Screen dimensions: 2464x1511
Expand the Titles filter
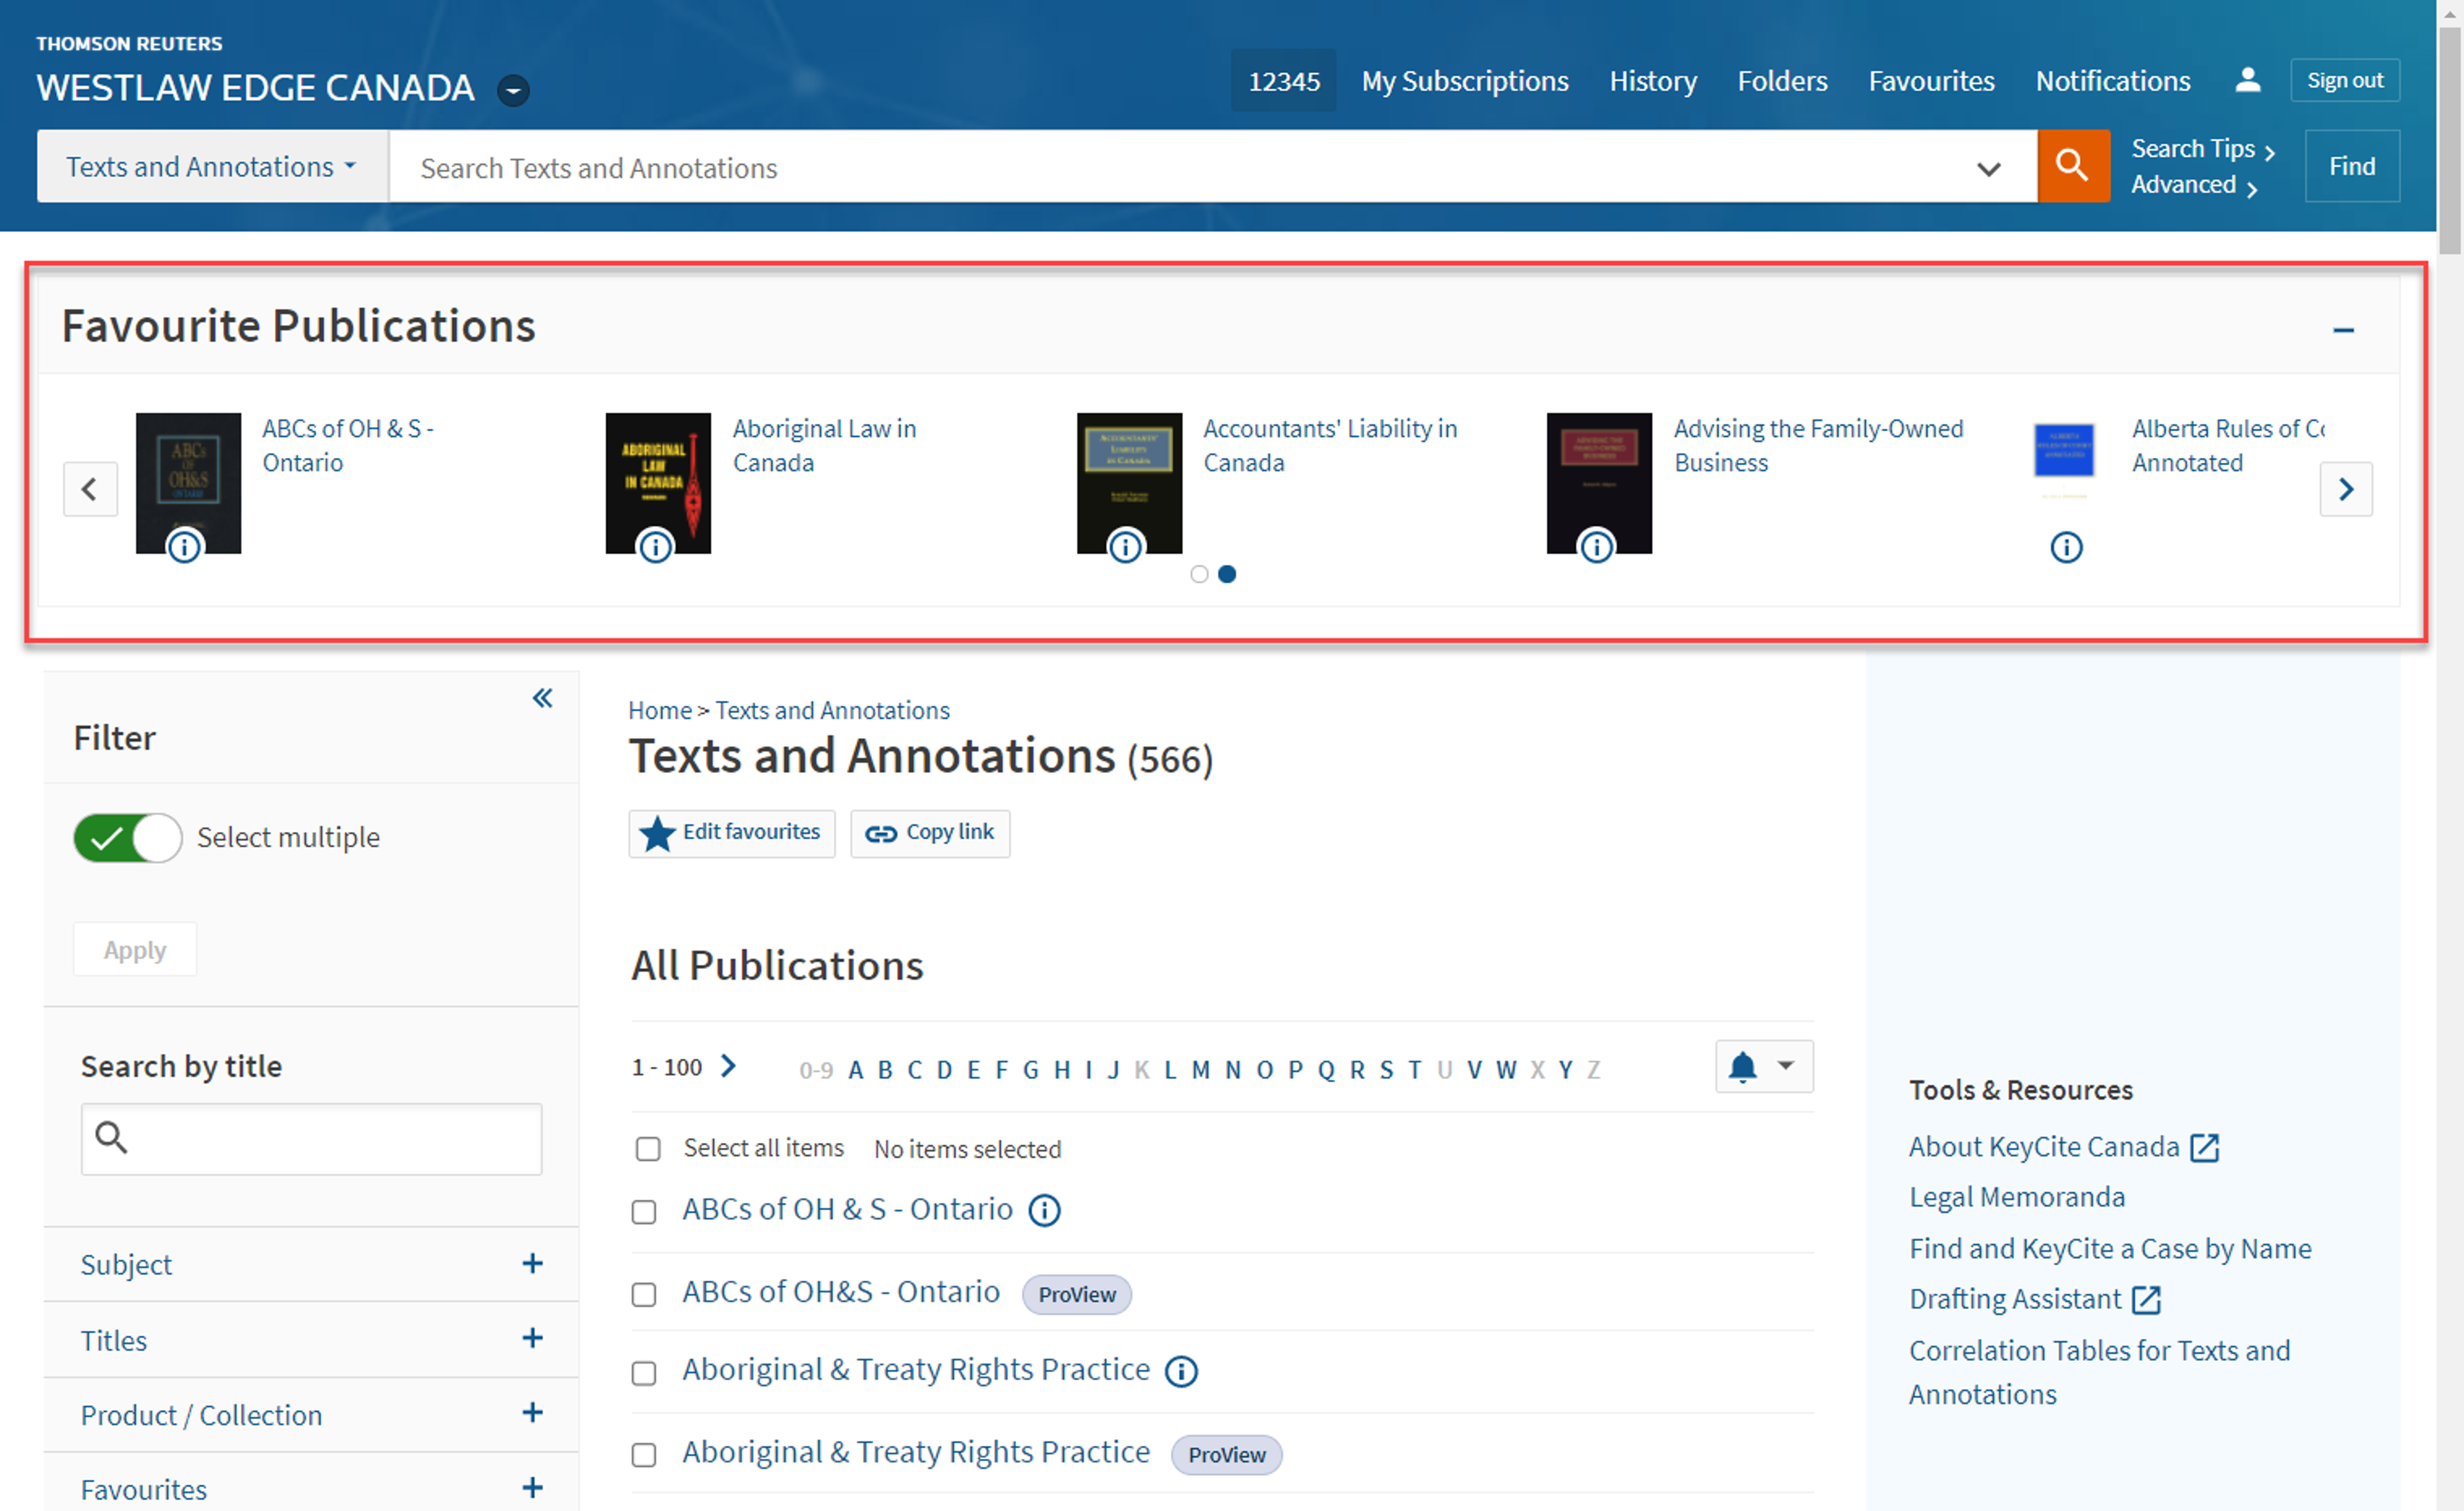[x=311, y=1340]
